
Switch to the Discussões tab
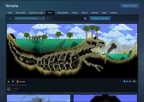pyautogui.click(x=21, y=13)
